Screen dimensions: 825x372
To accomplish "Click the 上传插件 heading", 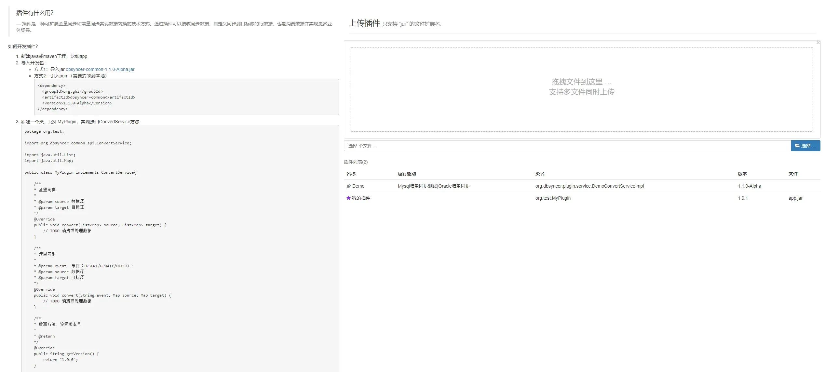I will (x=364, y=23).
